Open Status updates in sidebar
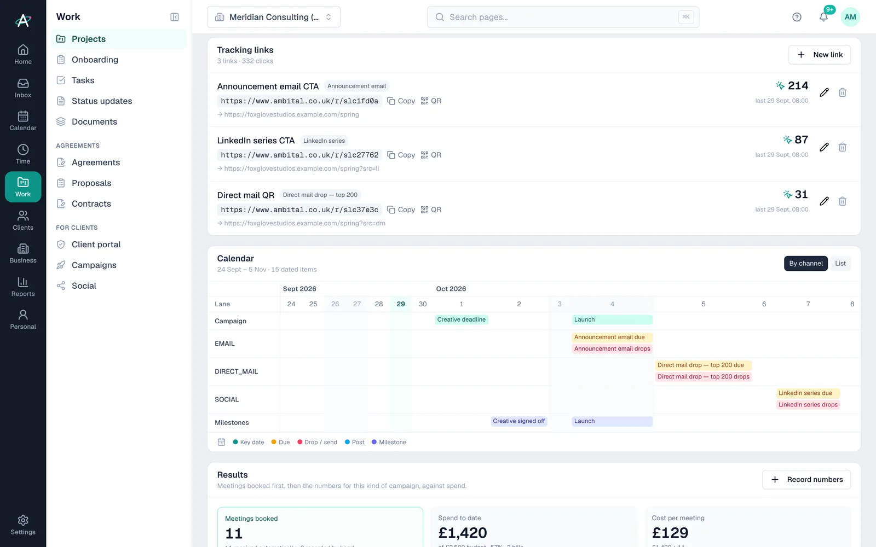The image size is (876, 547). click(119, 101)
